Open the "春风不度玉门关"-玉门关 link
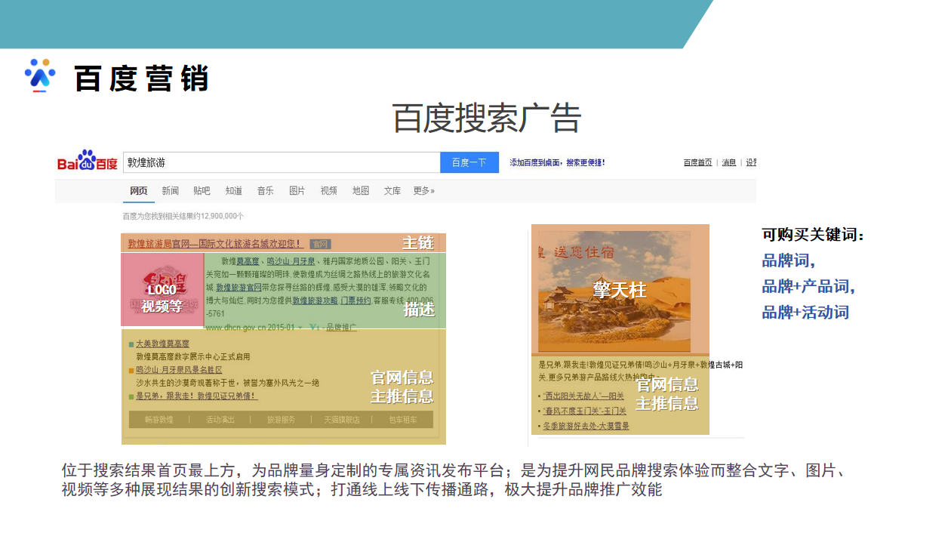 tap(584, 411)
